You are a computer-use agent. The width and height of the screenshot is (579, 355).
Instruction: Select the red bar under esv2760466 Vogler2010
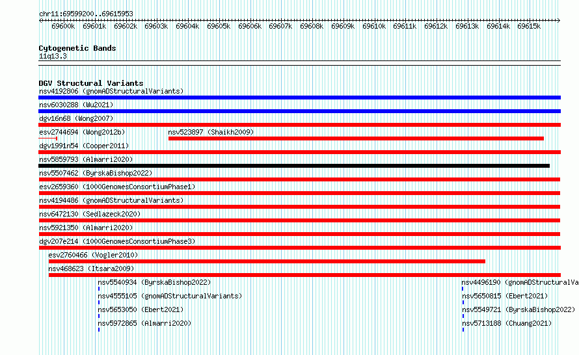coord(267,261)
